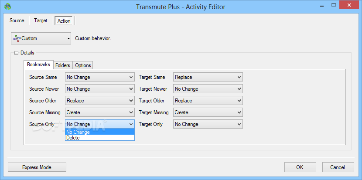Choose No Change in the open list
Image resolution: width=362 pixels, height=180 pixels.
(100, 132)
